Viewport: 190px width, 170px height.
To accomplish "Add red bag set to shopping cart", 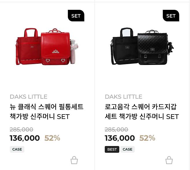I will pos(74,160).
